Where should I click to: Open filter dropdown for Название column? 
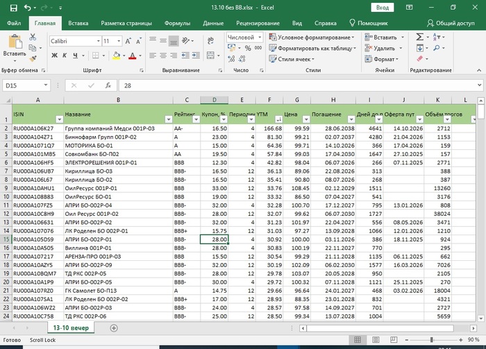(167, 119)
